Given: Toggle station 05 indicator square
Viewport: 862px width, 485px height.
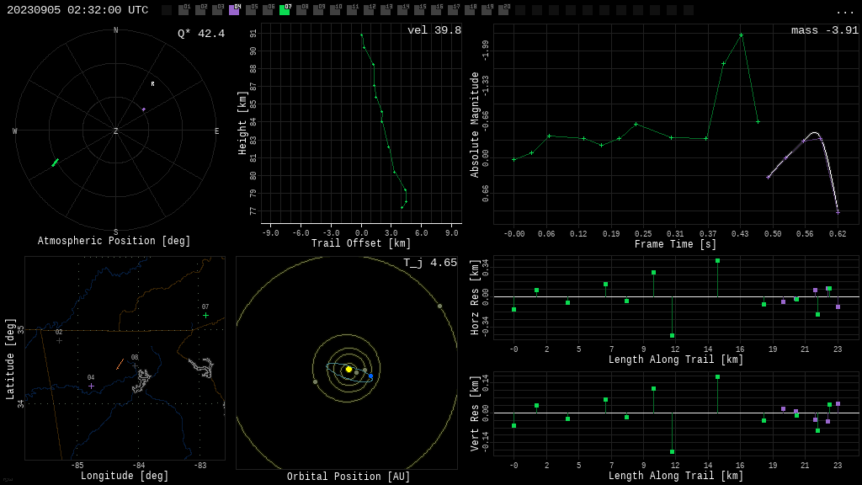Looking at the screenshot, I should (x=251, y=10).
